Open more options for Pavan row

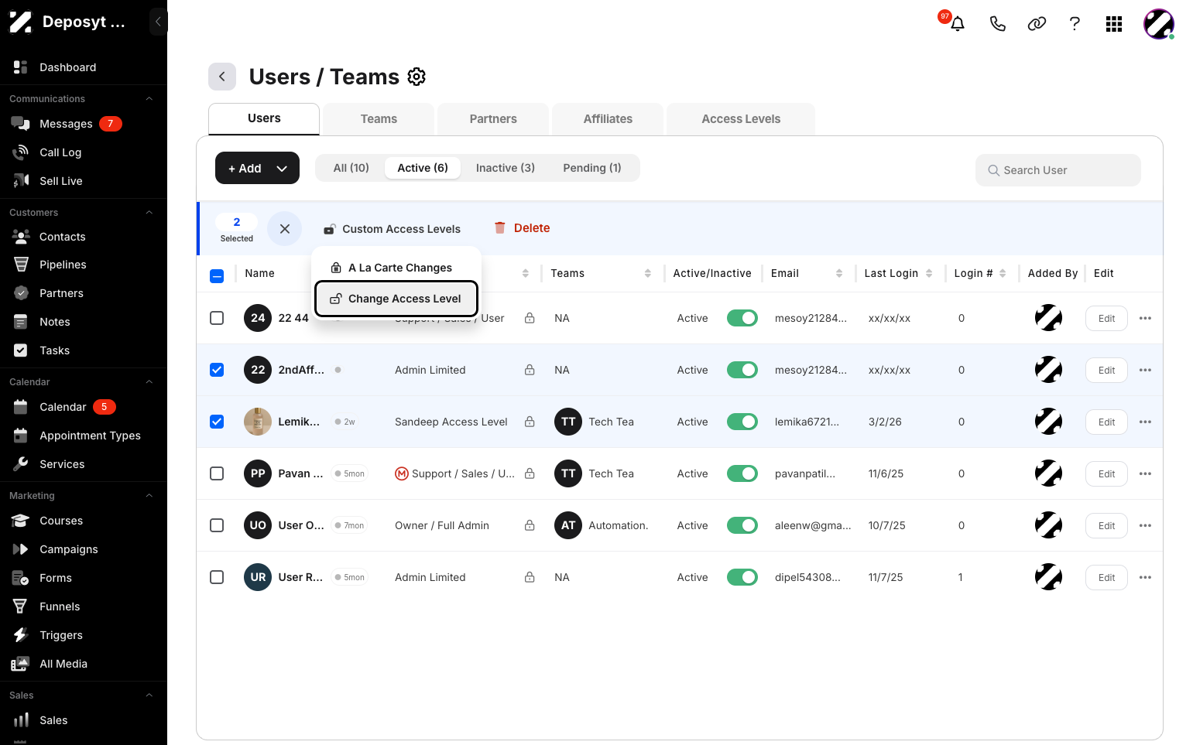tap(1146, 473)
